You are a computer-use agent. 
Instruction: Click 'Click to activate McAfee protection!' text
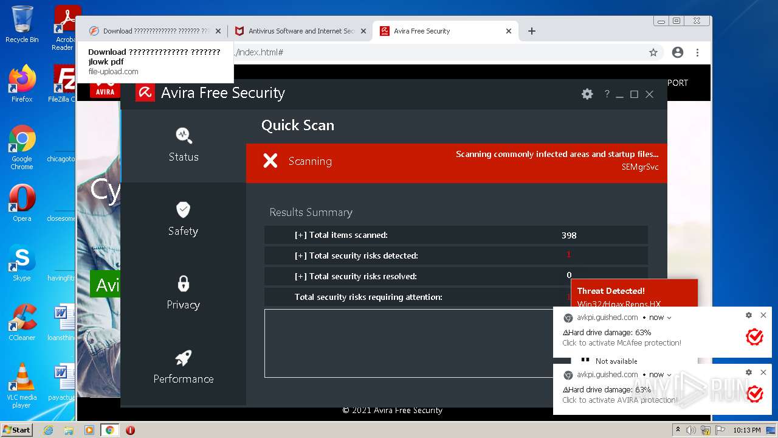click(622, 343)
